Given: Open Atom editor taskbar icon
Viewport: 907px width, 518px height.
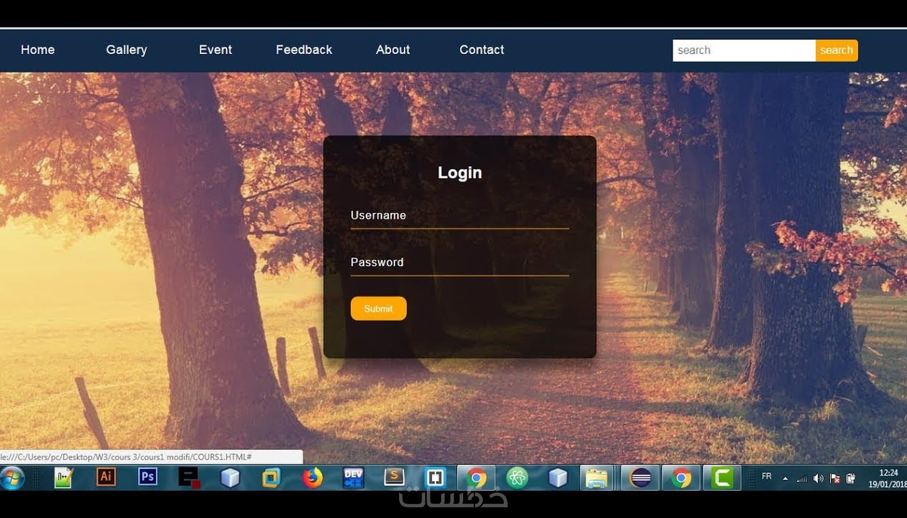Looking at the screenshot, I should point(517,477).
